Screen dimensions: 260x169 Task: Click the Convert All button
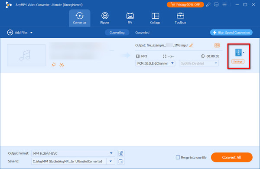click(x=232, y=157)
